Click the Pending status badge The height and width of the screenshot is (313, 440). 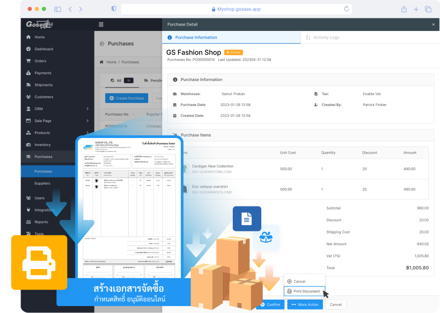233,52
